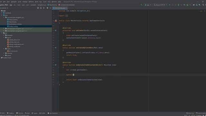Open the Terminal tool window
This screenshot has height=116, width=206.
[x=20, y=113]
